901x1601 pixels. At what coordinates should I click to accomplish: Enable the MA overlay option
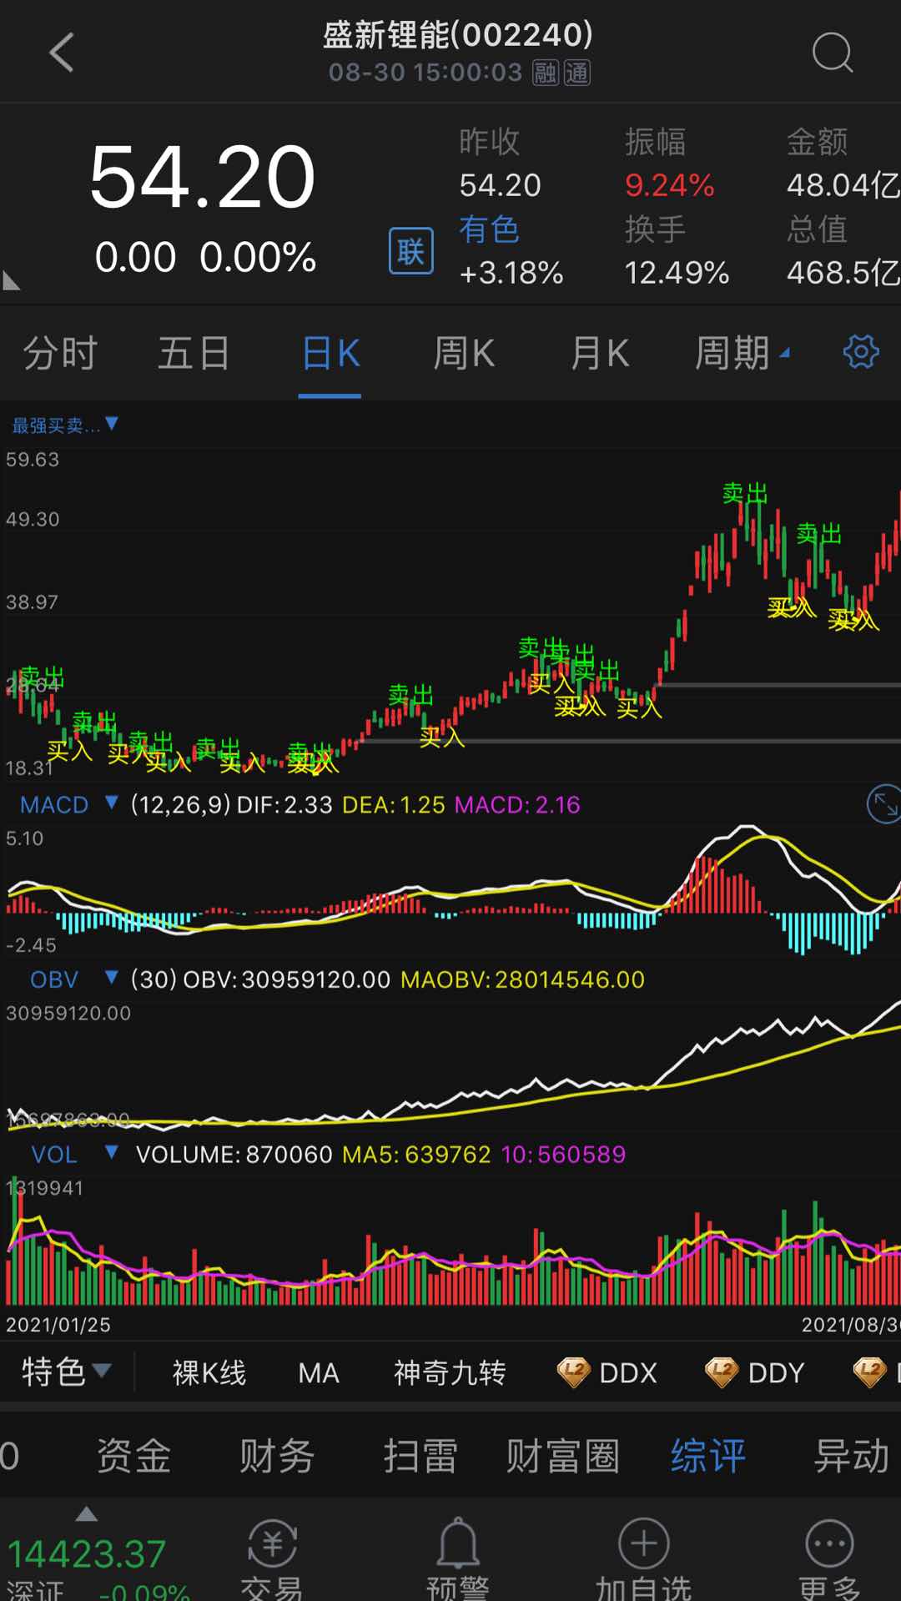[x=319, y=1372]
